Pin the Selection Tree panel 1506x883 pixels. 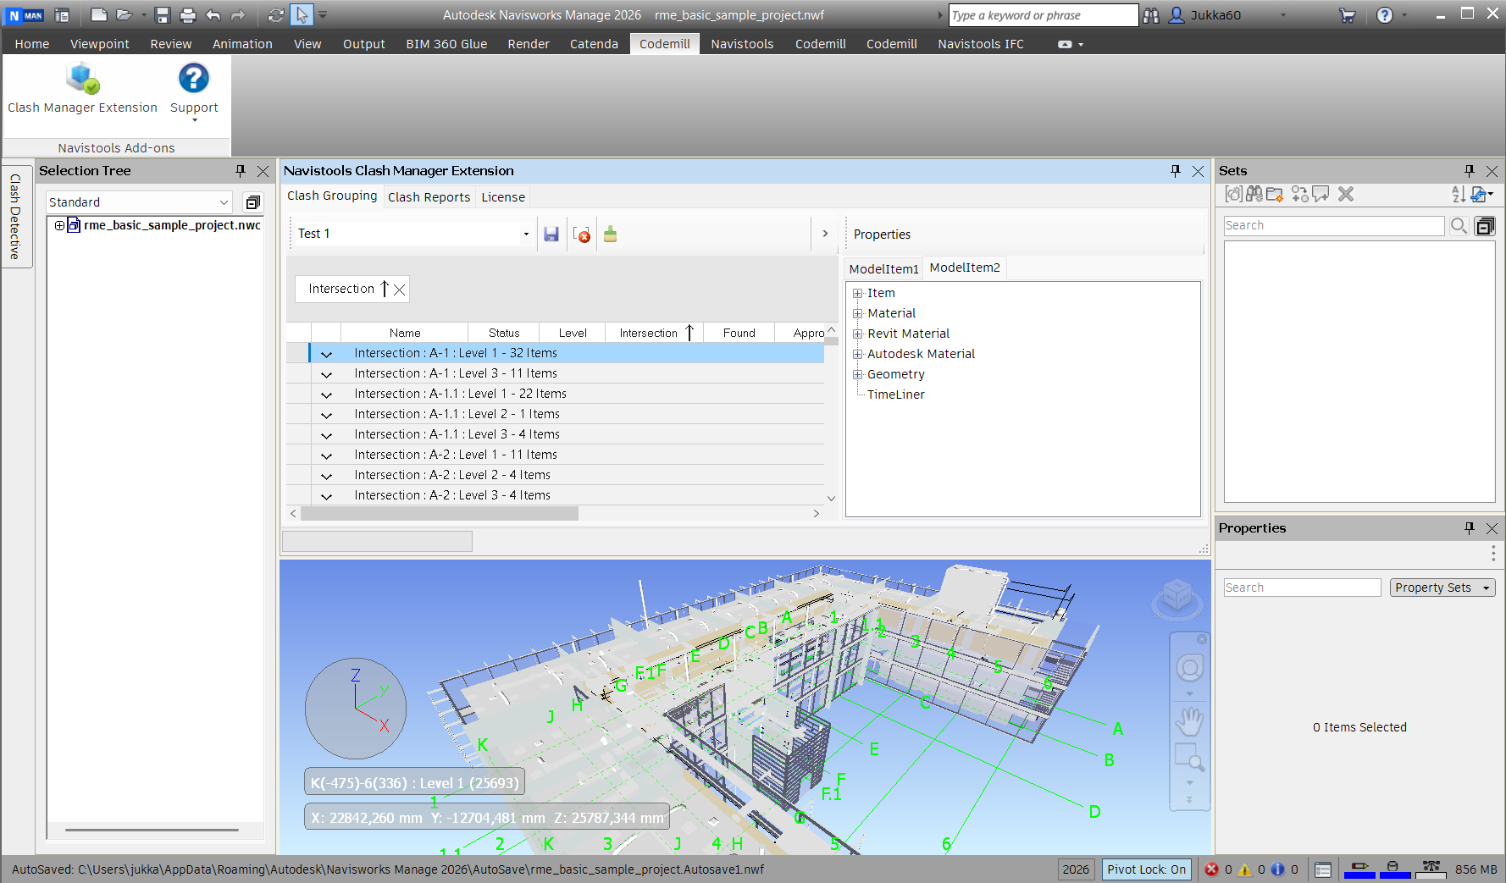point(241,171)
